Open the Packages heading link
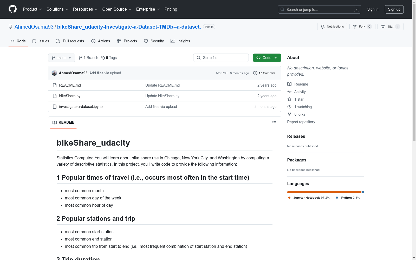Viewport: 416px width, 260px height. pos(297,160)
